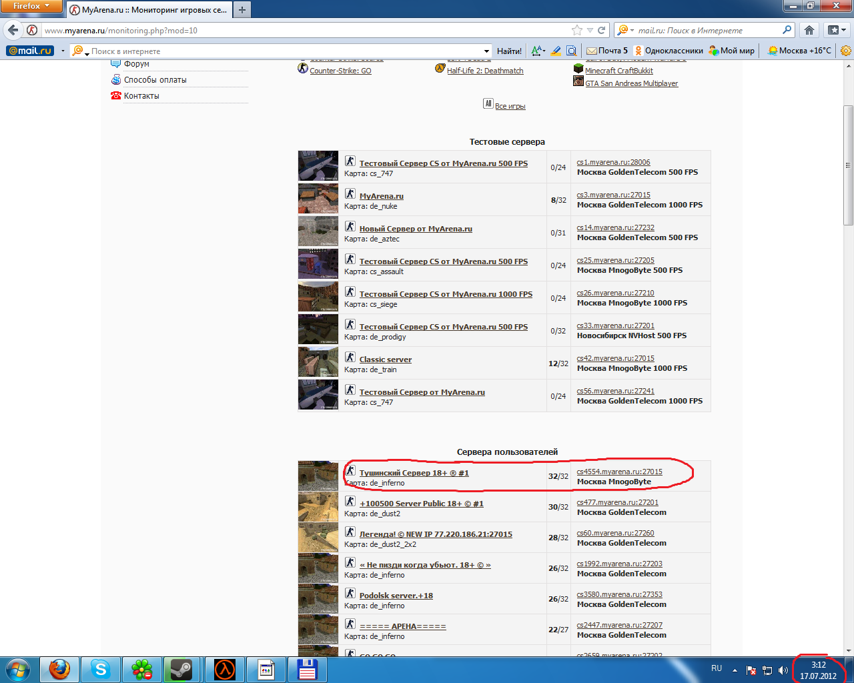The width and height of the screenshot is (854, 683).
Task: Focus the Поиск в интернете toolbar field
Action: tap(286, 51)
